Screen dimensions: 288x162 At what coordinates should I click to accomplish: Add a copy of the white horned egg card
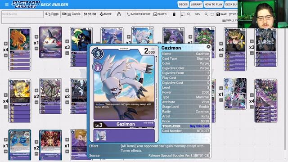click(36, 37)
